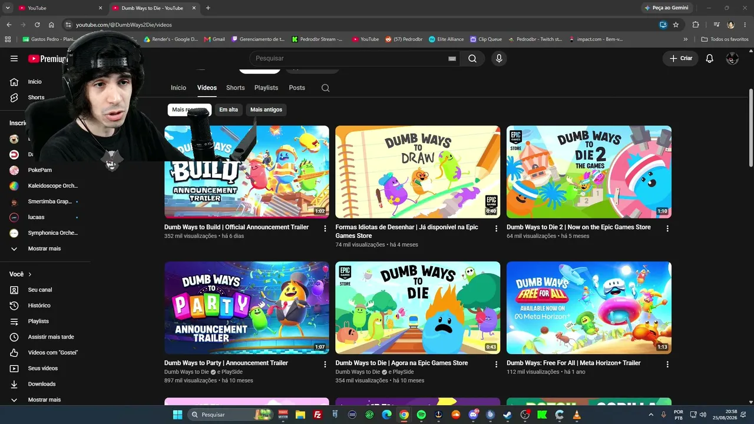Show hidden bookmarks overflow chevron
Viewport: 754px width, 424px height.
click(685, 39)
